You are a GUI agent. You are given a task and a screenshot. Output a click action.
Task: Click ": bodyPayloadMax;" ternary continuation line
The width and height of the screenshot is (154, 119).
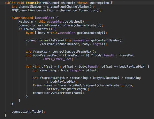pyautogui.click(x=62, y=82)
